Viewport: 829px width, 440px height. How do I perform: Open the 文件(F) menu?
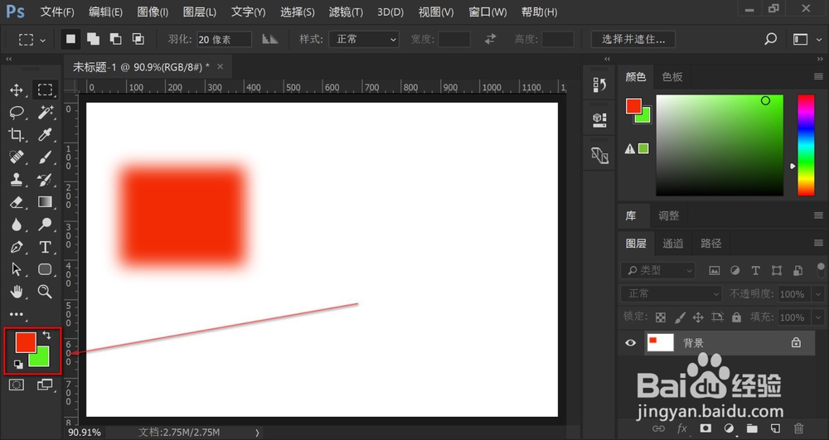[57, 12]
